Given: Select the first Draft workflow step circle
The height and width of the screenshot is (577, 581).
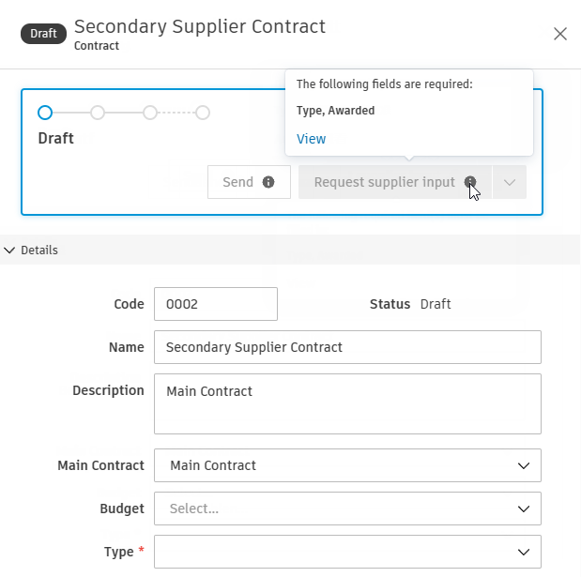Looking at the screenshot, I should click(45, 113).
